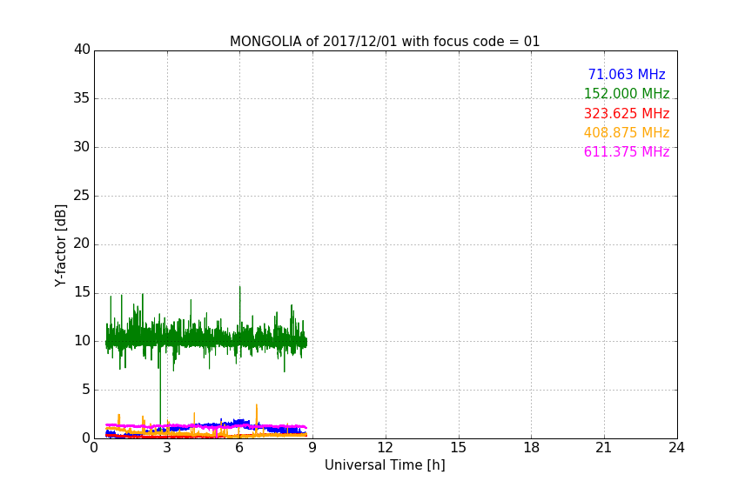Select the blue 71.063 MHz legend label
This screenshot has width=752, height=501.
tap(627, 75)
